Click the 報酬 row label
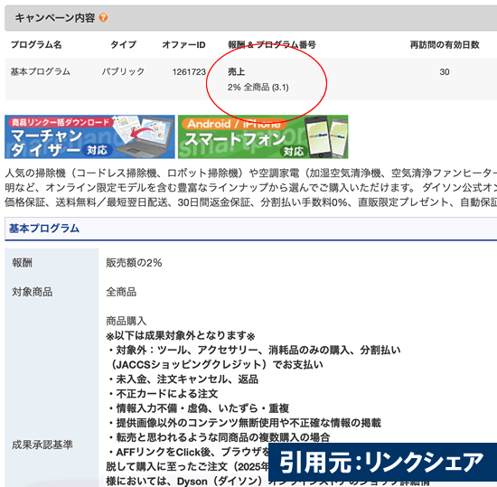Screen dimensions: 497x487 23,263
